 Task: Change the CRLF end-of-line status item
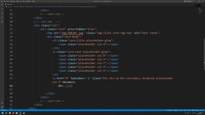pos(185,110)
